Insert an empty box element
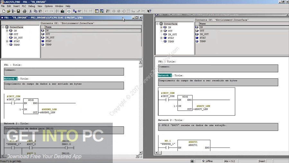This screenshot has height=163, width=289. pos(128,11)
